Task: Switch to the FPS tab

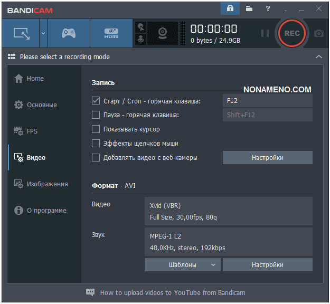Action: coord(32,131)
